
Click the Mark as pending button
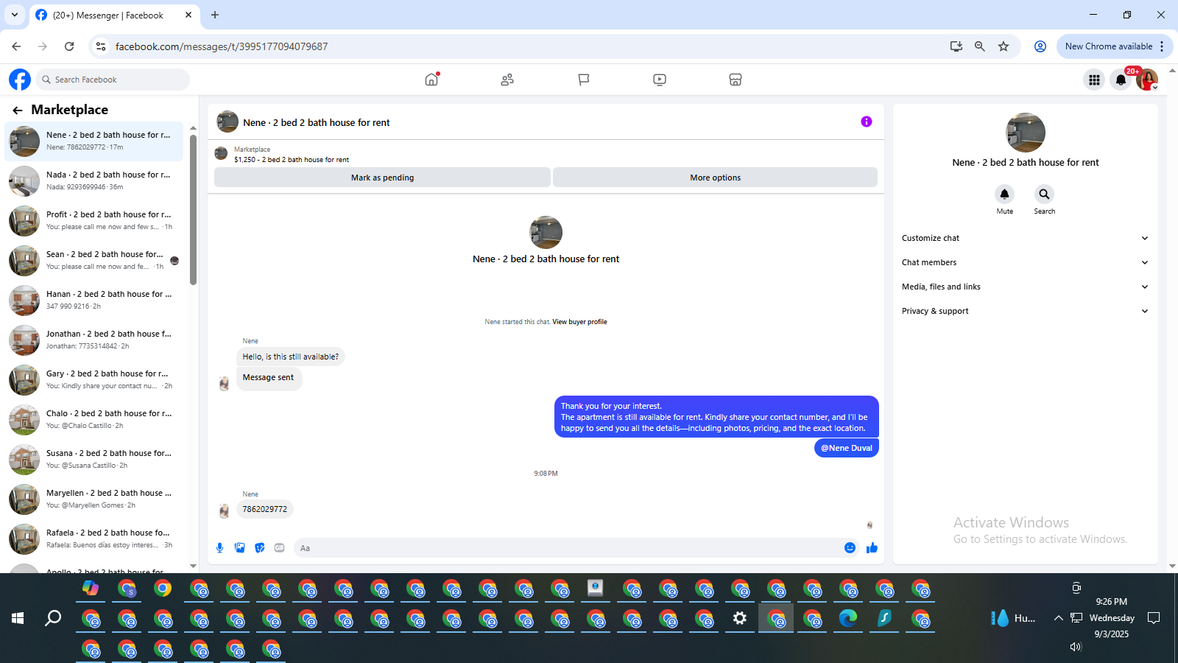pos(382,178)
